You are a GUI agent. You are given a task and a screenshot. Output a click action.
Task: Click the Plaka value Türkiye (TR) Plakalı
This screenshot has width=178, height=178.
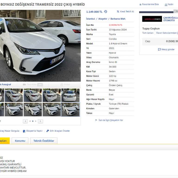[x=119, y=104]
